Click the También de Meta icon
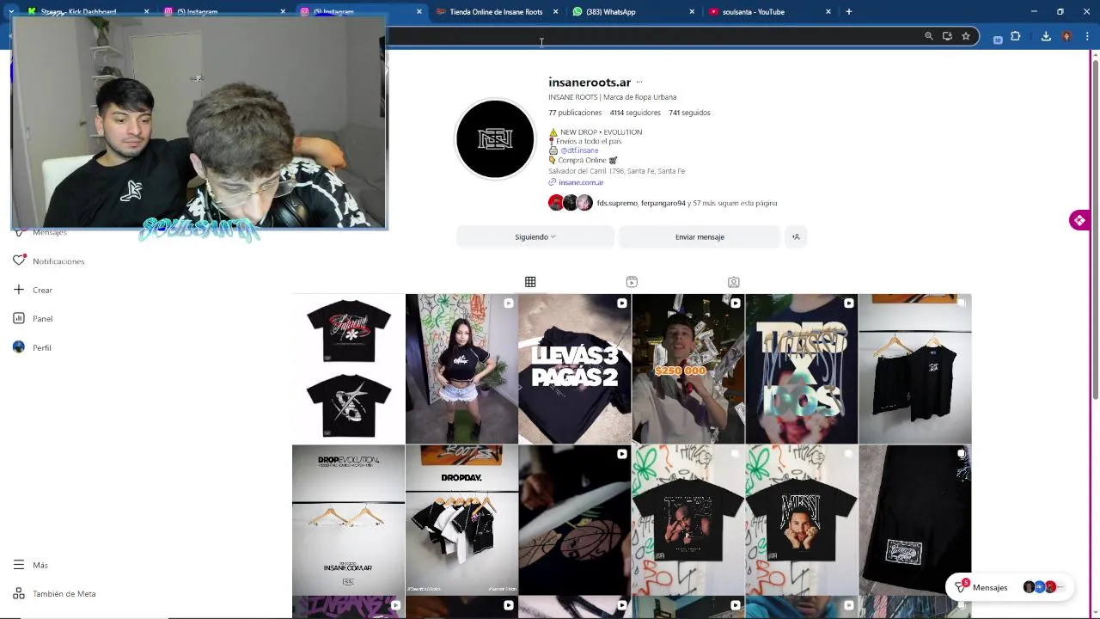Screen dimensions: 1100x619 click(19, 593)
